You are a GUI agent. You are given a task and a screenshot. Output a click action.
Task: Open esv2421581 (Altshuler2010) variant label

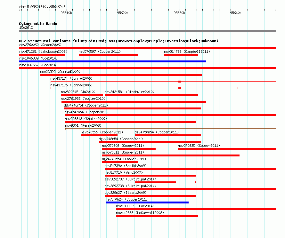[129, 92]
